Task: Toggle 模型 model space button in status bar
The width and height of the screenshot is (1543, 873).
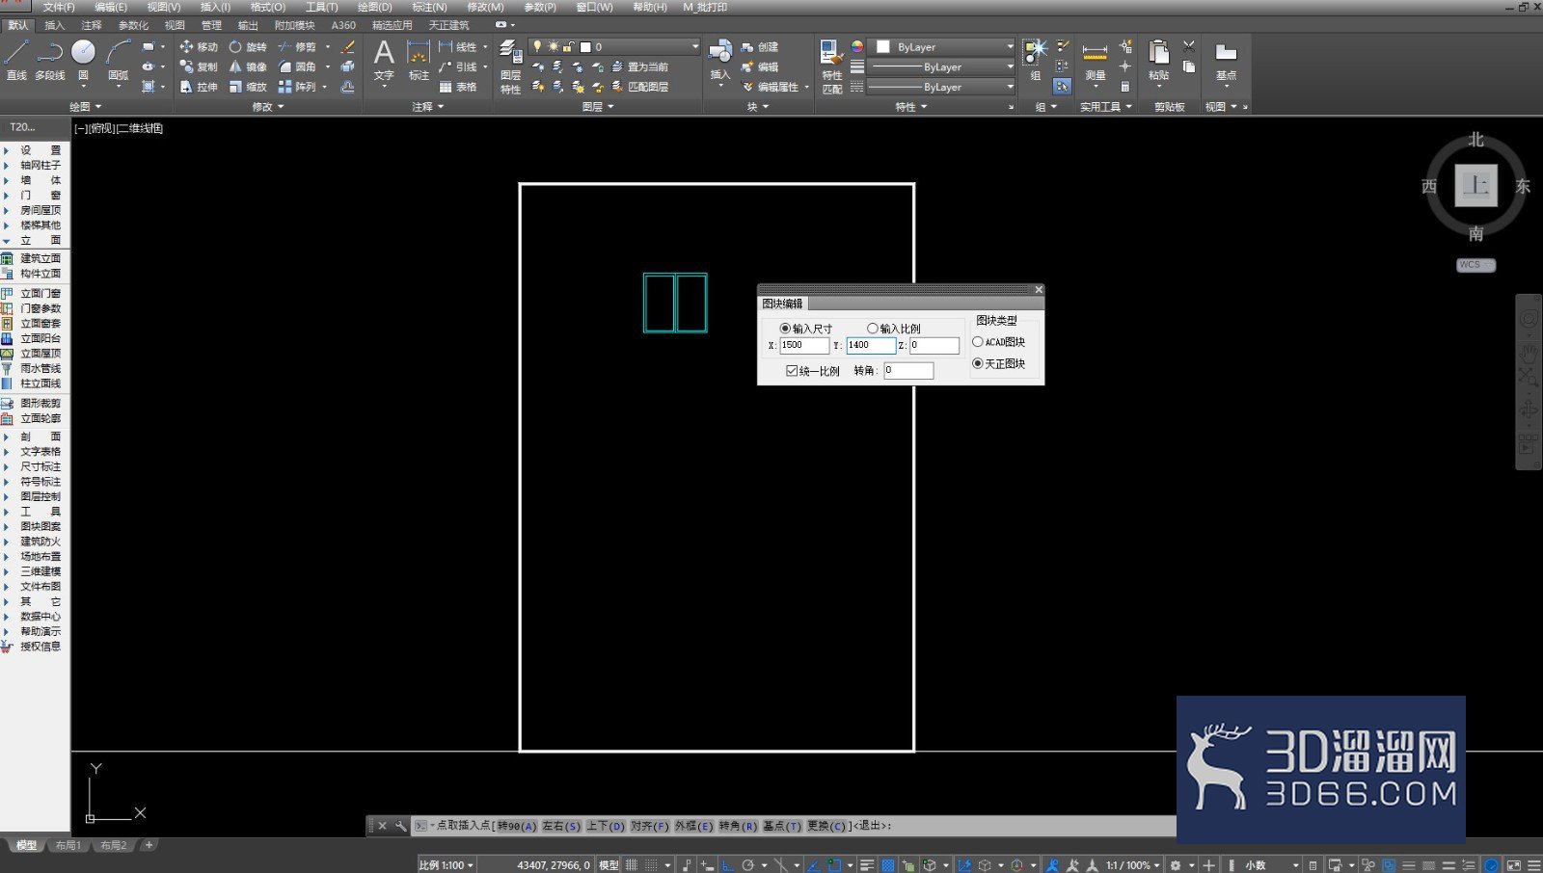Action: (609, 865)
